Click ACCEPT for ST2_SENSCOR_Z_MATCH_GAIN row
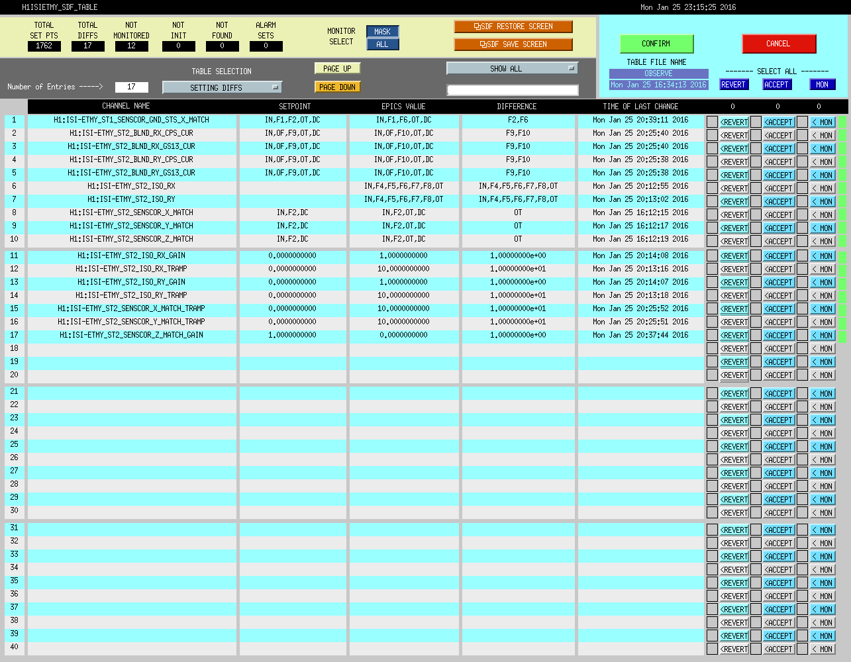Viewport: 851px width, 662px height. click(x=779, y=336)
